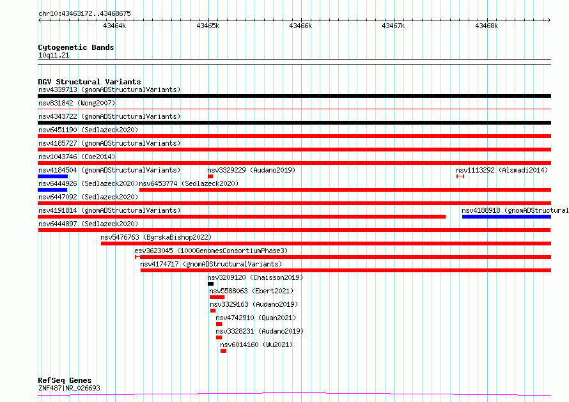Click the 43466k position on the ruler
569x402 pixels.
300,26
